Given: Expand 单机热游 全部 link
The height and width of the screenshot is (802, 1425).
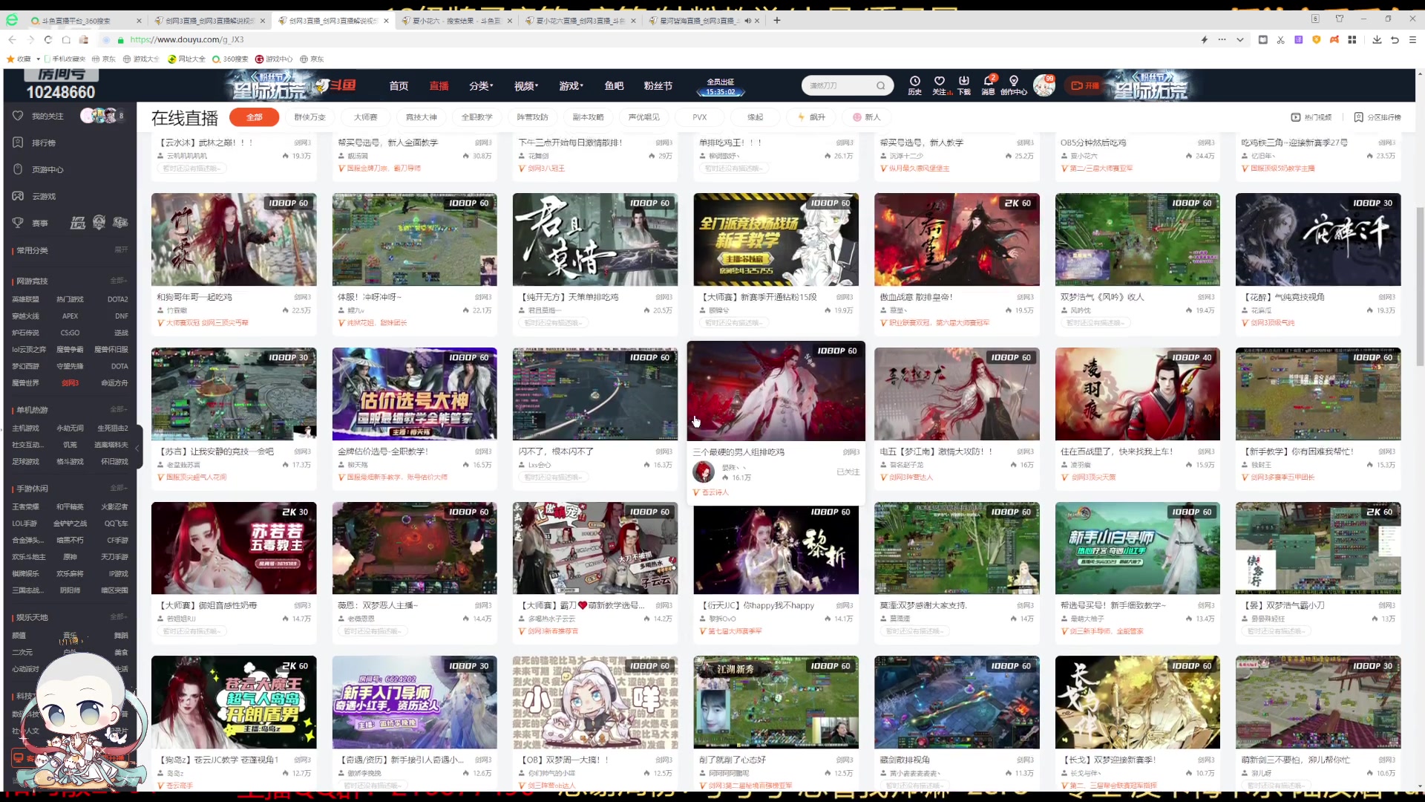Looking at the screenshot, I should tap(119, 409).
